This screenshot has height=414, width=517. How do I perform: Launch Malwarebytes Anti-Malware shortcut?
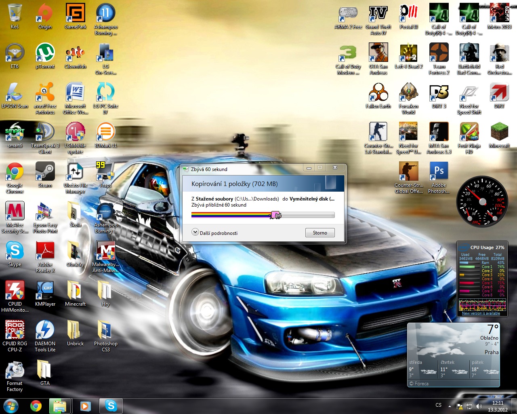105,257
